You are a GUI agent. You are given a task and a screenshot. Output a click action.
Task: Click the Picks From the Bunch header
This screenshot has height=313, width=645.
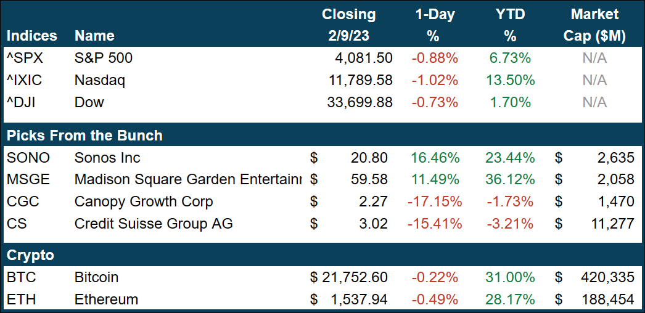click(84, 136)
